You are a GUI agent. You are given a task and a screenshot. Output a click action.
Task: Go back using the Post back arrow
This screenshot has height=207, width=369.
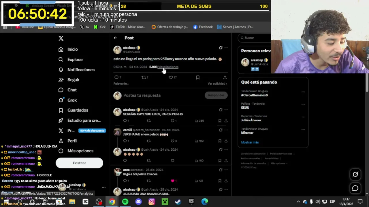[x=115, y=38]
